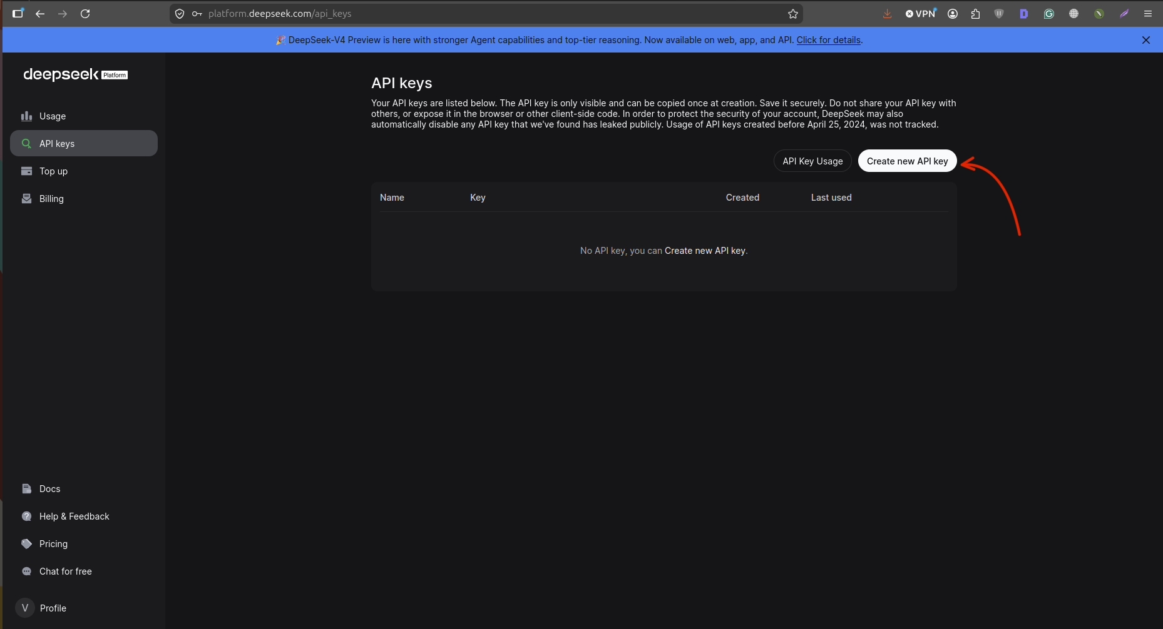The height and width of the screenshot is (629, 1163).
Task: Open the V Profile avatar
Action: click(x=25, y=608)
